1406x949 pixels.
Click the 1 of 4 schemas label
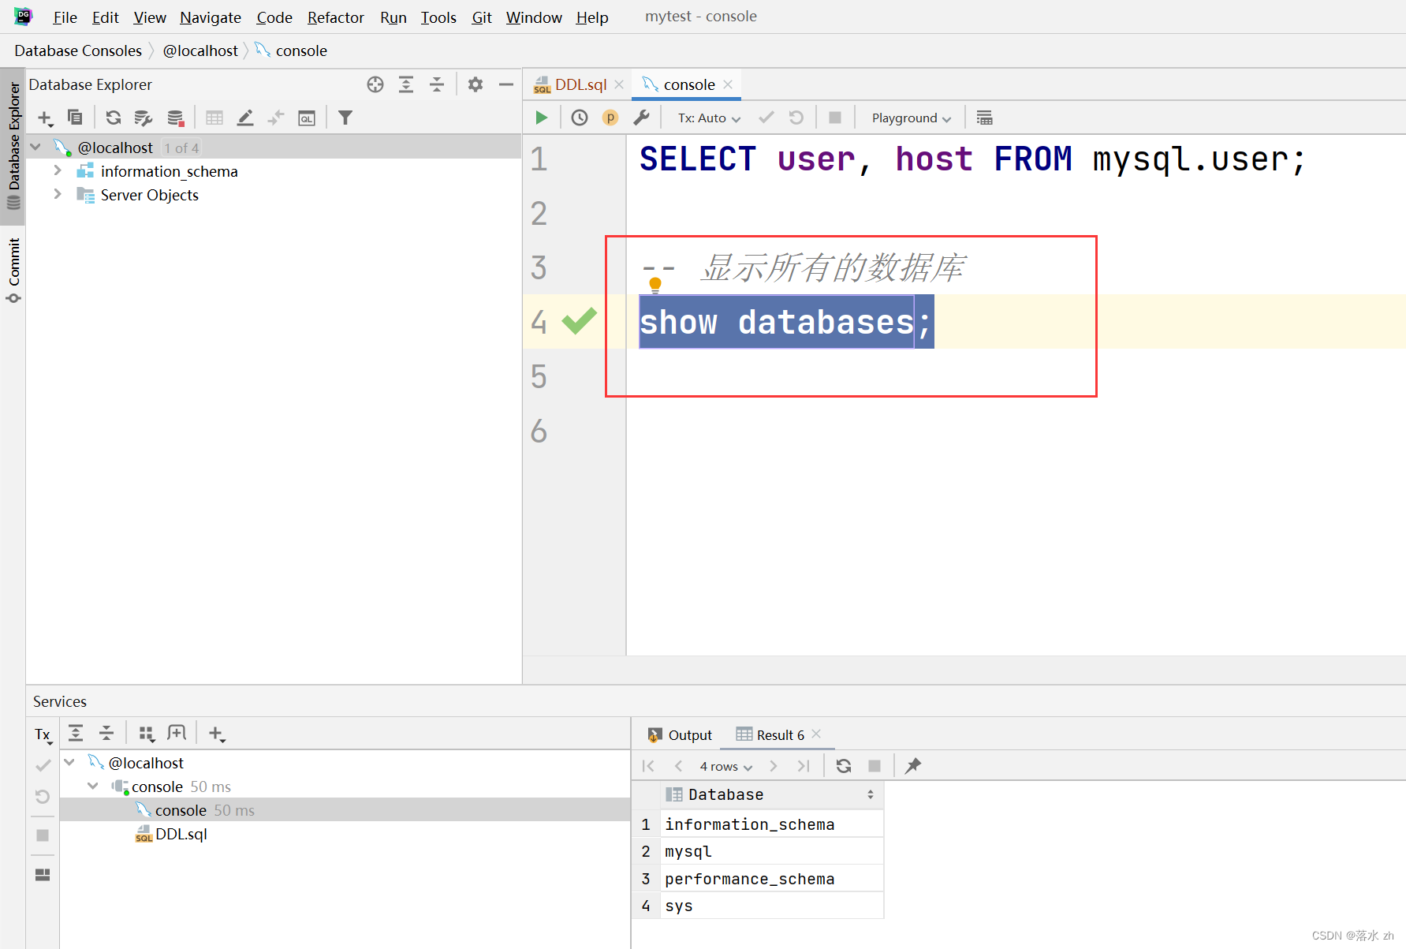[181, 148]
